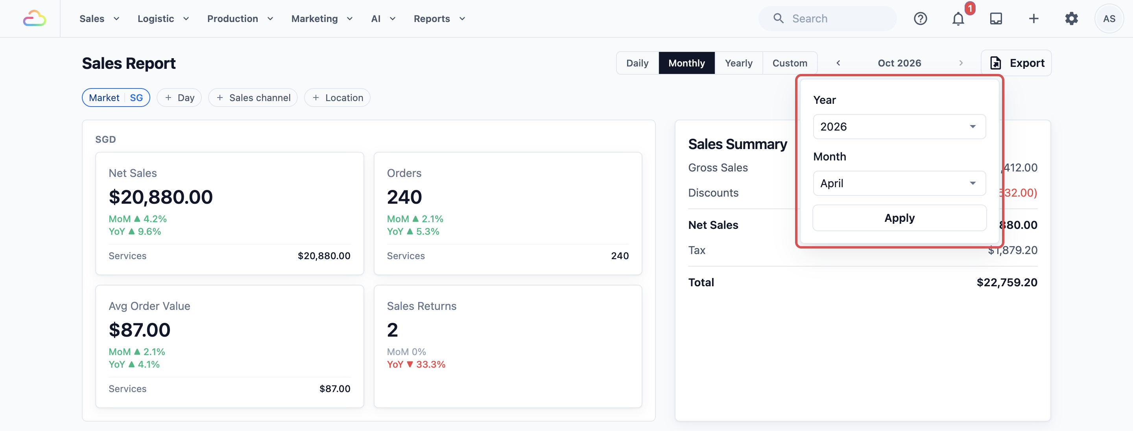This screenshot has width=1133, height=431.
Task: Toggle the Market SG filter chip
Action: [x=116, y=98]
